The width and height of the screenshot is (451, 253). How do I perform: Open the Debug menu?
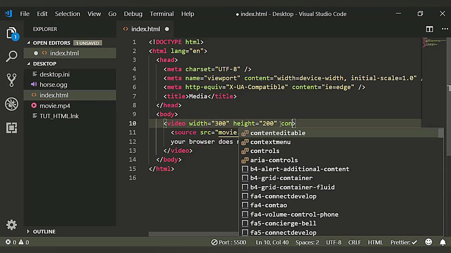pos(133,14)
